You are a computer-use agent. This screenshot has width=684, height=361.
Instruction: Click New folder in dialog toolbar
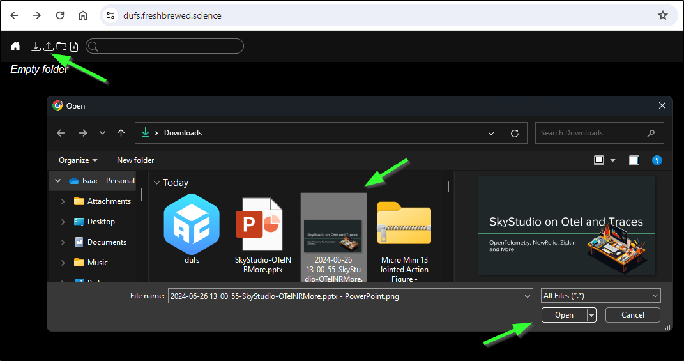[x=135, y=160]
